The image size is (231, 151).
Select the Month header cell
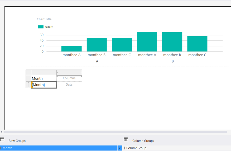(44, 78)
